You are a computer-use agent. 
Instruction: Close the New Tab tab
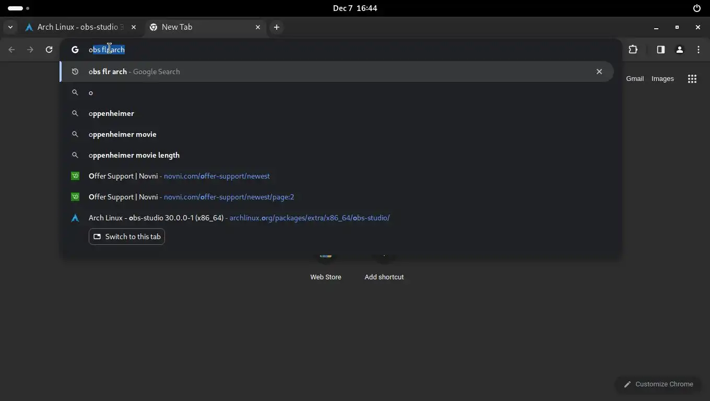tap(258, 27)
